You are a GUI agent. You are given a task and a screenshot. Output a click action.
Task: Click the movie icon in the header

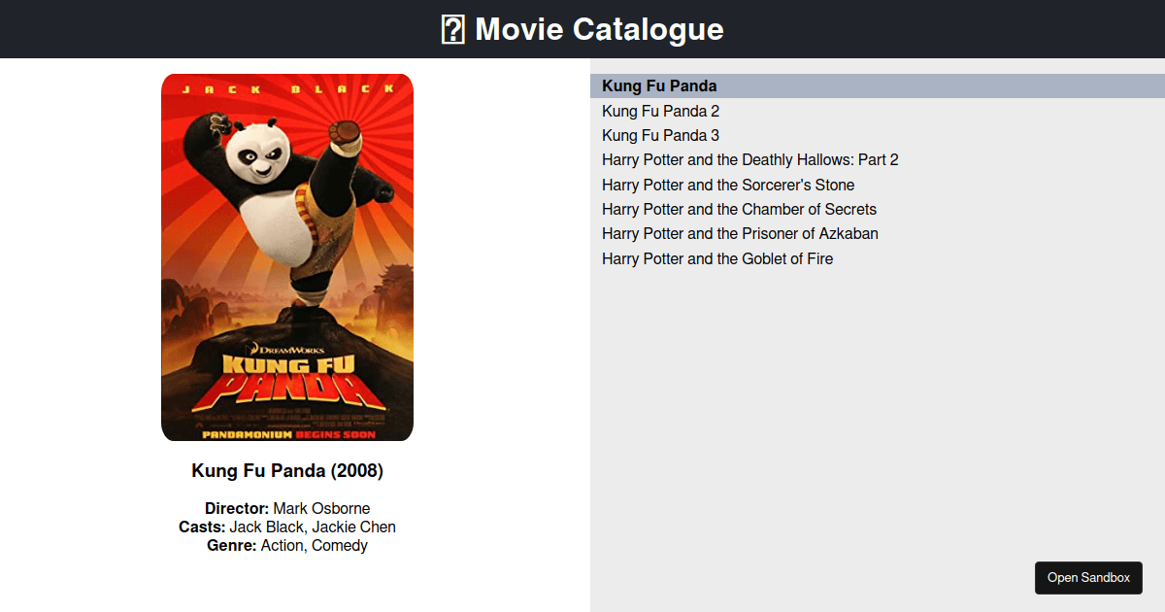[452, 29]
